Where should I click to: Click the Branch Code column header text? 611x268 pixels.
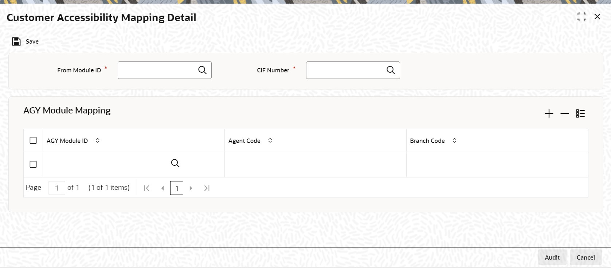427,141
